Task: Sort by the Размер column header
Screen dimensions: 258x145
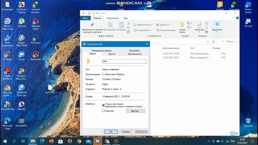Action: tap(216, 48)
